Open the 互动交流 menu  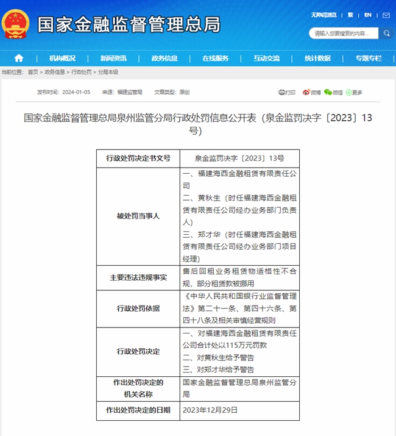(266, 58)
